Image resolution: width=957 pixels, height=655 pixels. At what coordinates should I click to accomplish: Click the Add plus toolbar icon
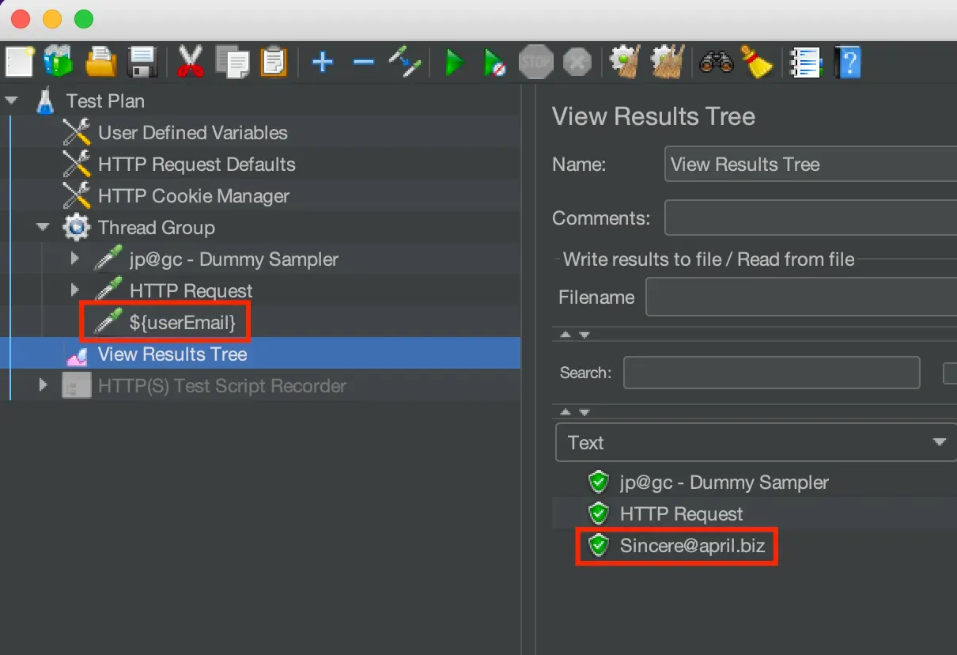coord(322,62)
